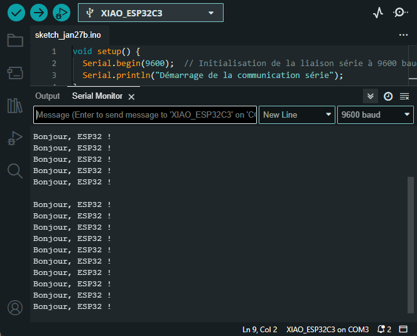Open the New Line line-ending dropdown
The width and height of the screenshot is (417, 336).
pos(297,115)
